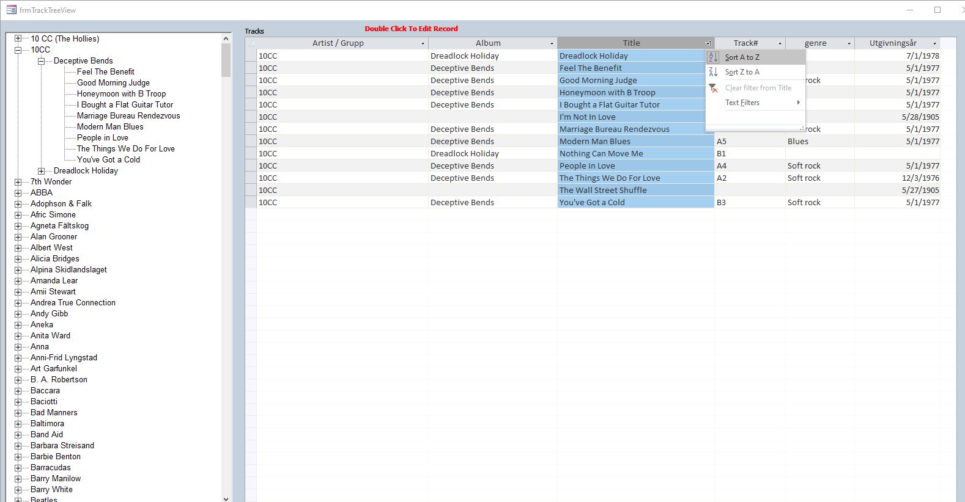
Task: Click the Sort A to Z icon
Action: coord(712,57)
